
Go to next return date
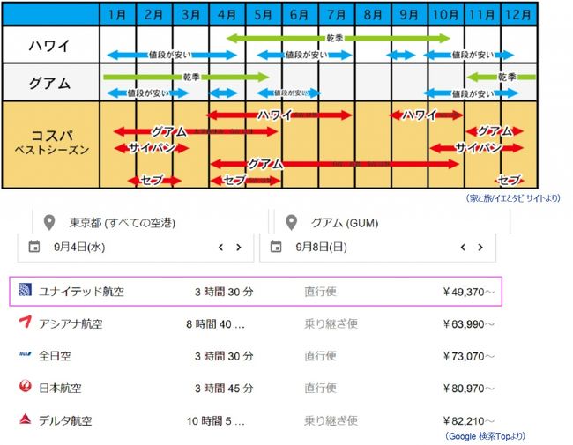point(480,248)
